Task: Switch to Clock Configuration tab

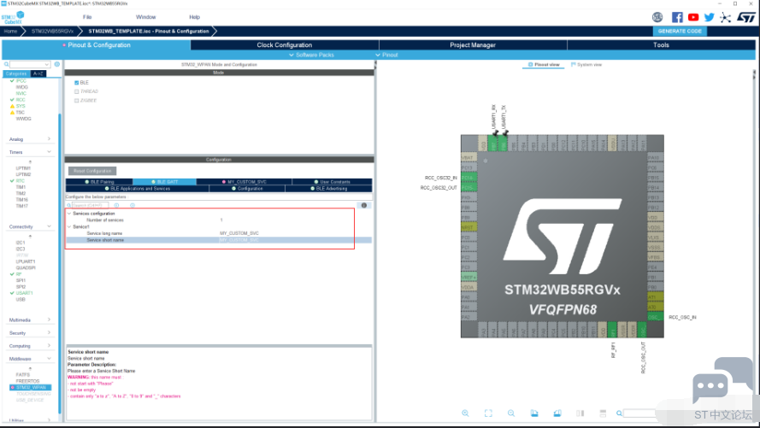Action: [x=285, y=45]
